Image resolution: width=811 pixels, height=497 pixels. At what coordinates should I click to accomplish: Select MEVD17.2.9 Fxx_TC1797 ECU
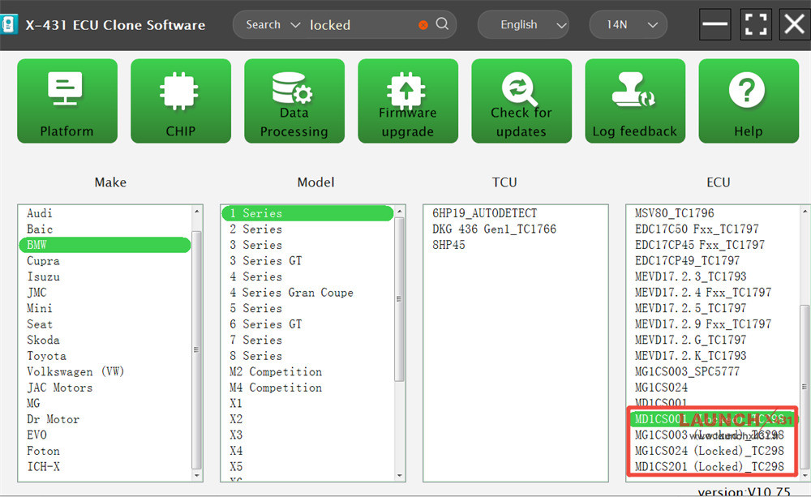click(x=703, y=324)
